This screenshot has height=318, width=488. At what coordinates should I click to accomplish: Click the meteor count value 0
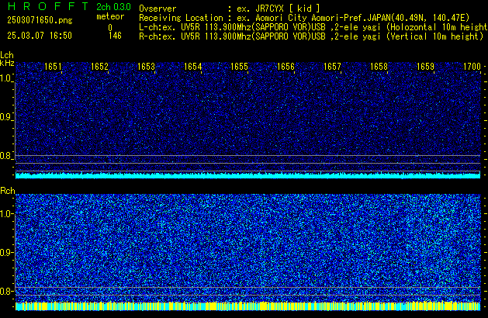point(110,28)
